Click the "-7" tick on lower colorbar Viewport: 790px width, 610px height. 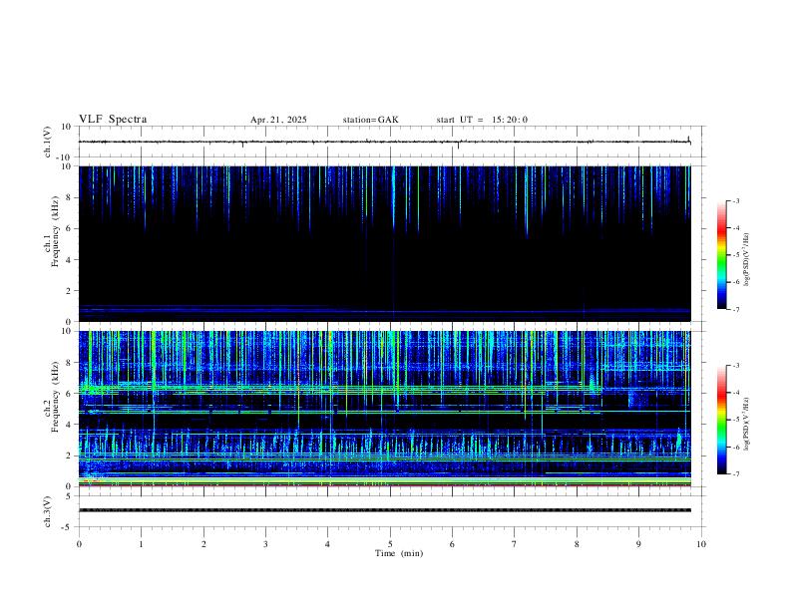point(735,474)
